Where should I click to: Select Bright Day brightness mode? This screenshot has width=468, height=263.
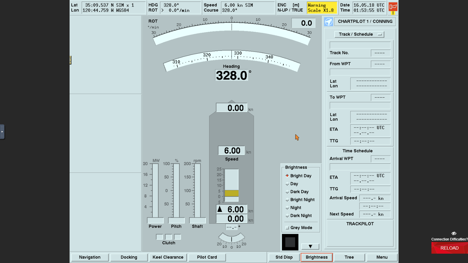[x=298, y=176]
